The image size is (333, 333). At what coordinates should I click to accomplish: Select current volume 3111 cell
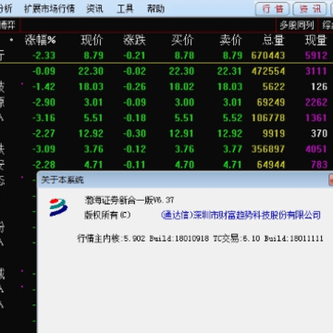(x=316, y=71)
